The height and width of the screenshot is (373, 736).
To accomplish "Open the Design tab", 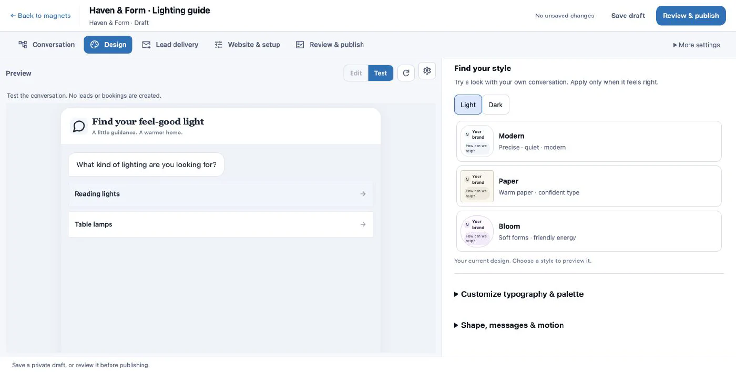I will (x=108, y=45).
